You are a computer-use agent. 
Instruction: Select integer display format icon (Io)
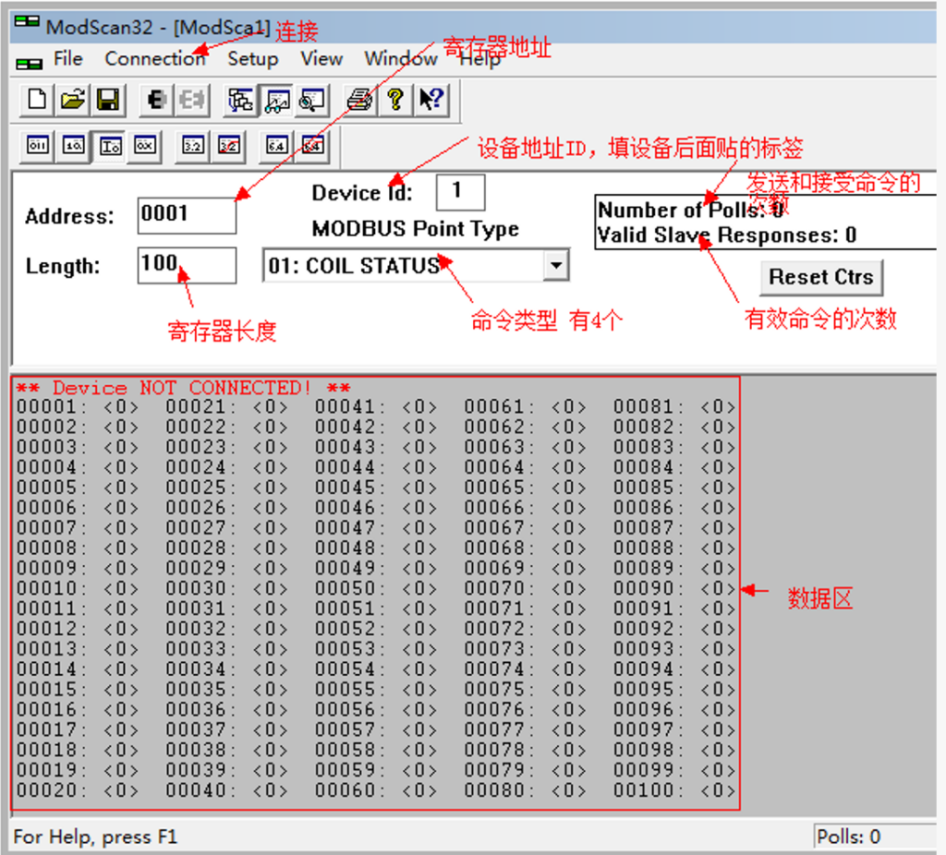[x=111, y=146]
